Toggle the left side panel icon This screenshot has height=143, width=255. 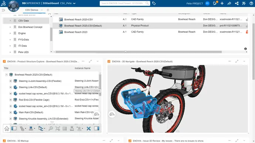tap(14, 129)
